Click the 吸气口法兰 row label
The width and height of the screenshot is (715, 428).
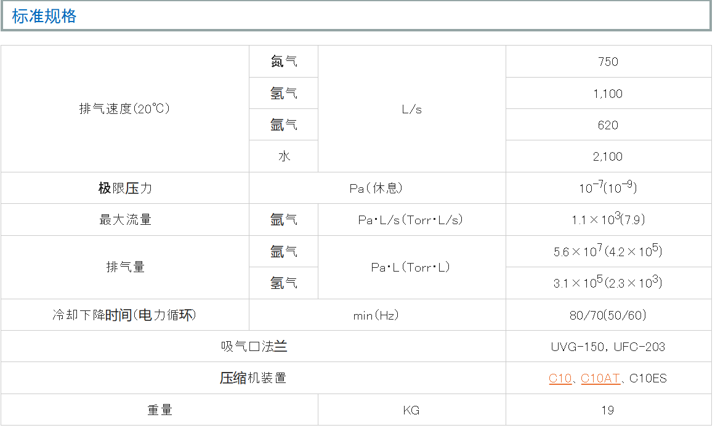pyautogui.click(x=254, y=347)
